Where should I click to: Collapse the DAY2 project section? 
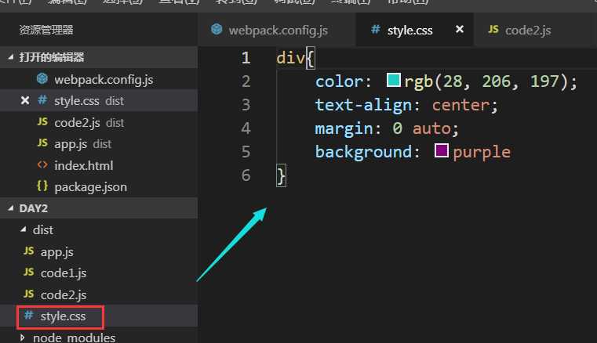point(10,208)
